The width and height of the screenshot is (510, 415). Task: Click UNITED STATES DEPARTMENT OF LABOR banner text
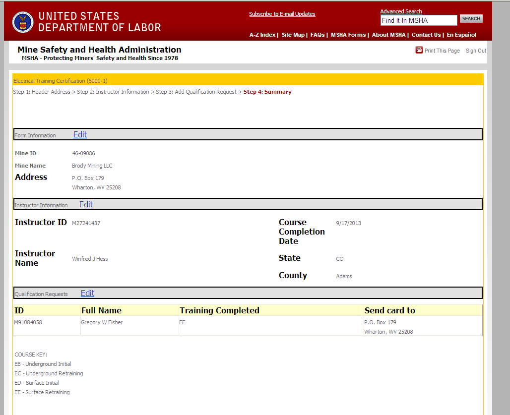click(x=100, y=22)
